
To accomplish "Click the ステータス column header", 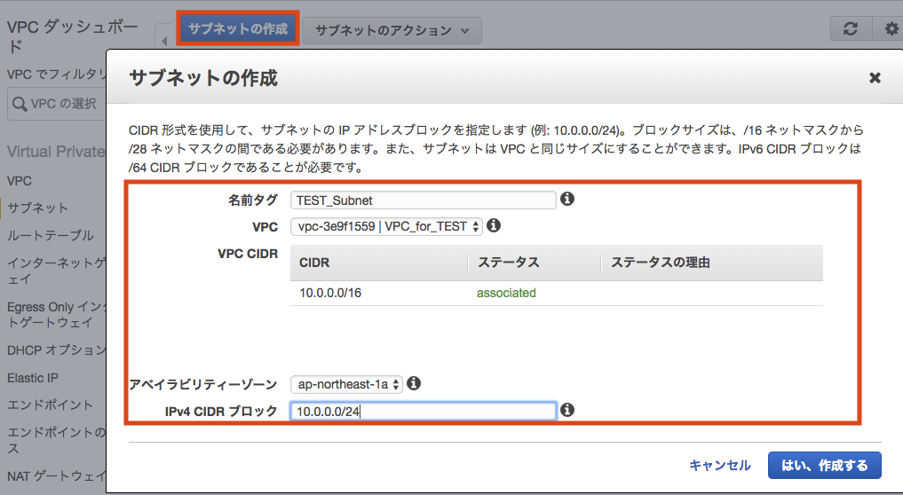I will tap(509, 263).
